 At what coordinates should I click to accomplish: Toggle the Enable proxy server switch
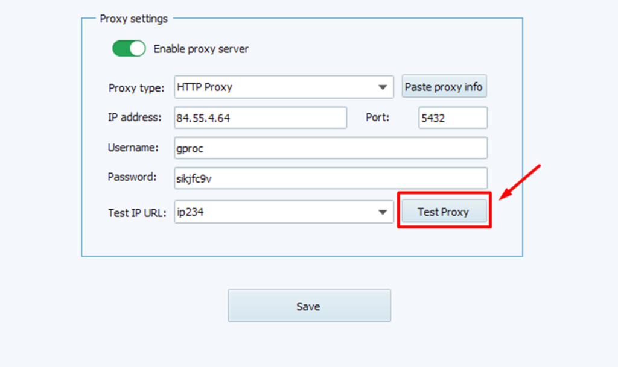click(x=129, y=49)
